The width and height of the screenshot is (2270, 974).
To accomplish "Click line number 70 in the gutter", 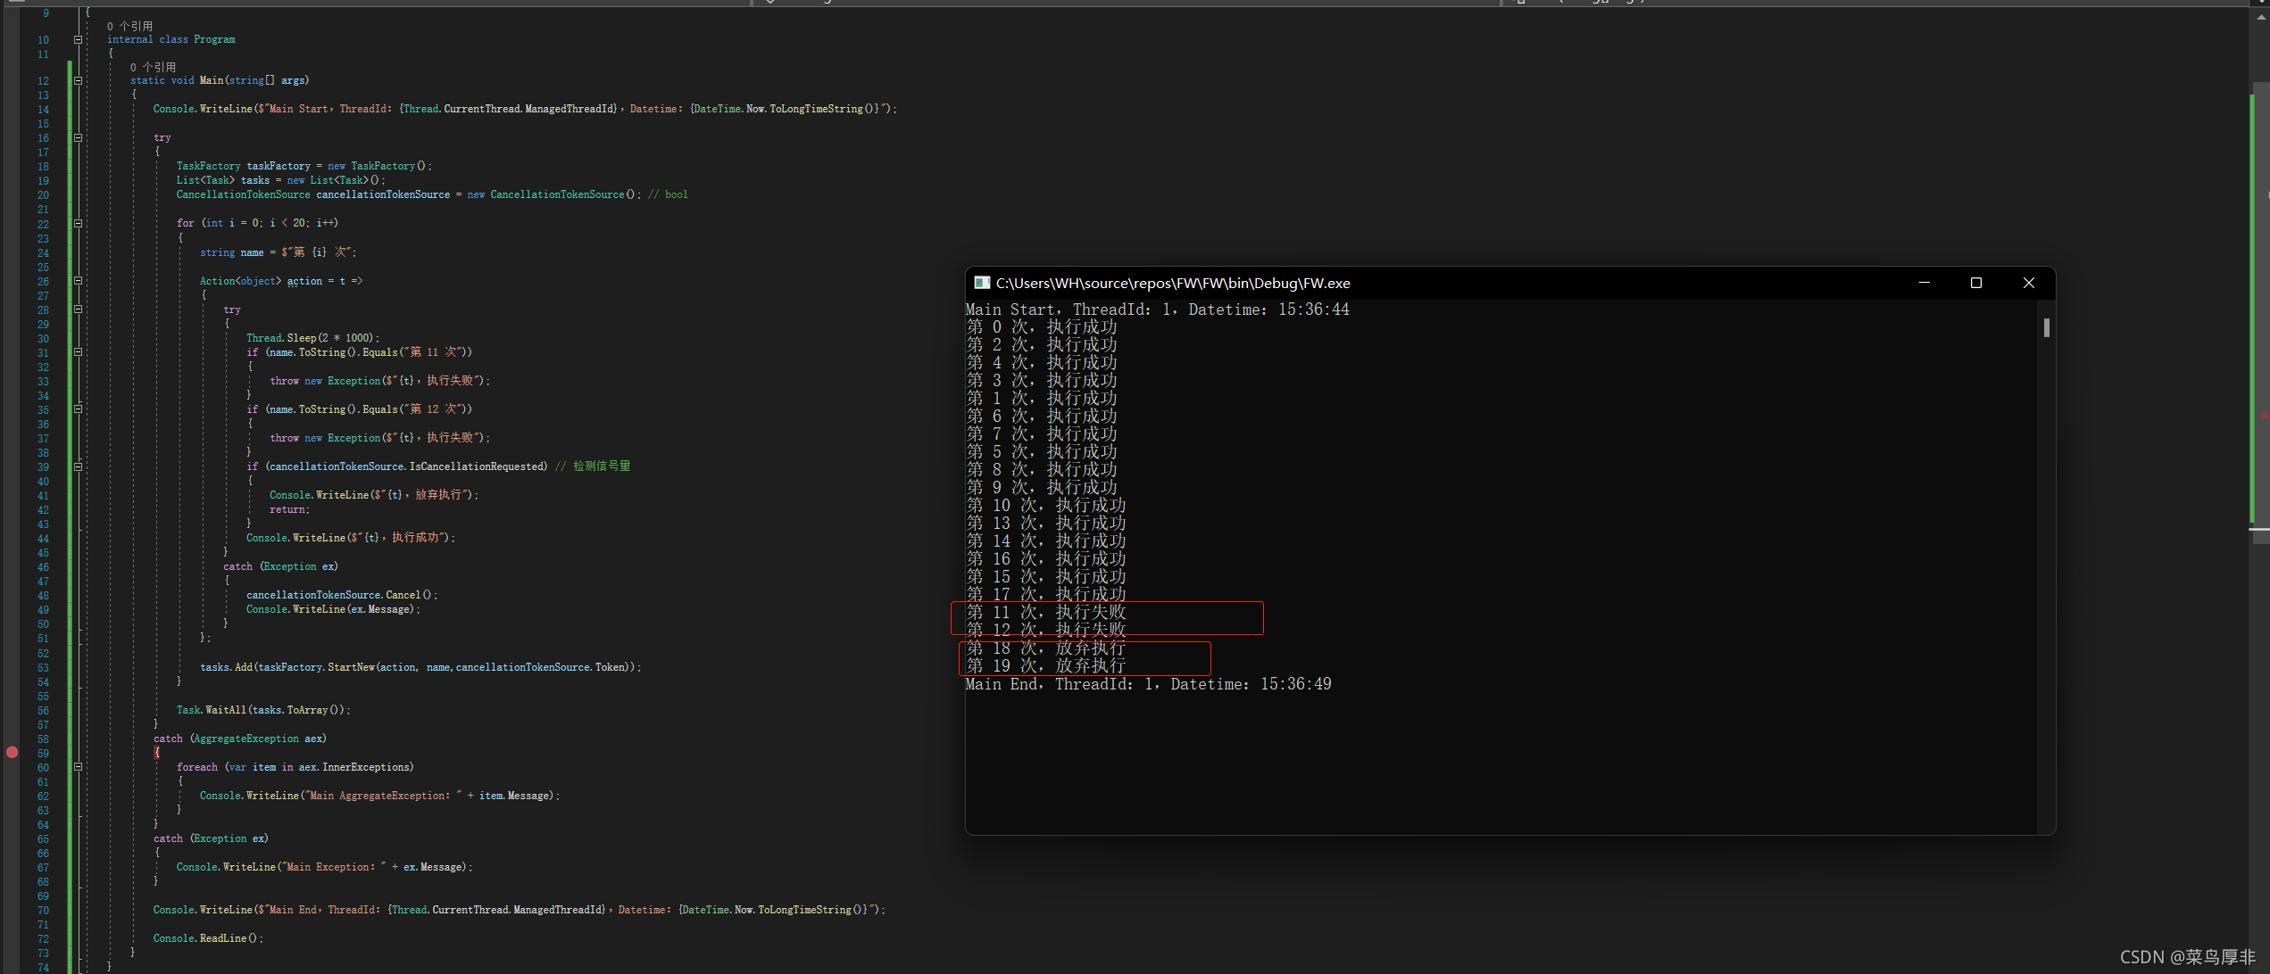I will tap(43, 911).
